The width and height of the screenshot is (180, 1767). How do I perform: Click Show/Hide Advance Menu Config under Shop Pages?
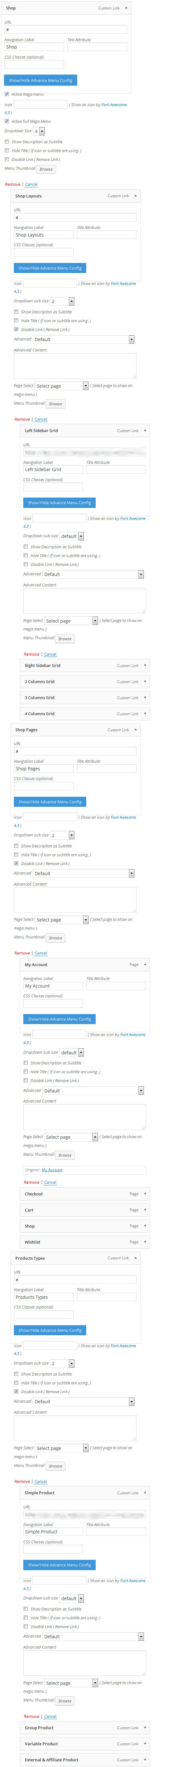(x=50, y=801)
